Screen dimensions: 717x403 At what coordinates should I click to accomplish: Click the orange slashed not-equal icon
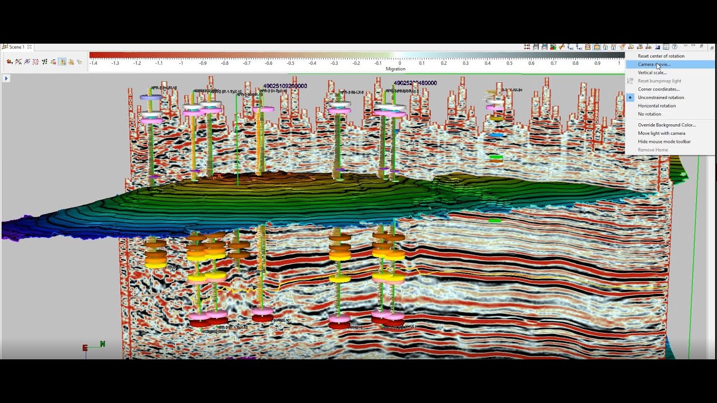tap(561, 47)
